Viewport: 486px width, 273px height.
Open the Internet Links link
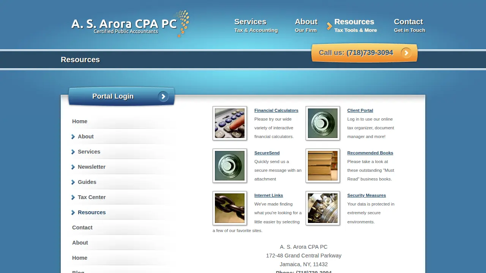(268, 195)
